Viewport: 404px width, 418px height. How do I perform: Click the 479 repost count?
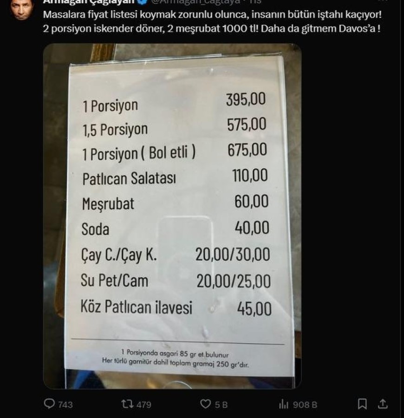(143, 405)
